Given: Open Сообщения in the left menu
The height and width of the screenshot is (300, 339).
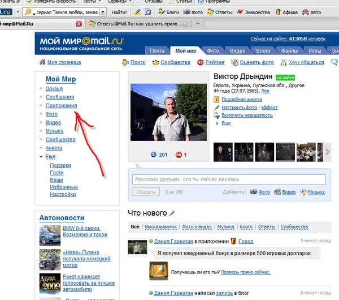Looking at the screenshot, I should [60, 97].
